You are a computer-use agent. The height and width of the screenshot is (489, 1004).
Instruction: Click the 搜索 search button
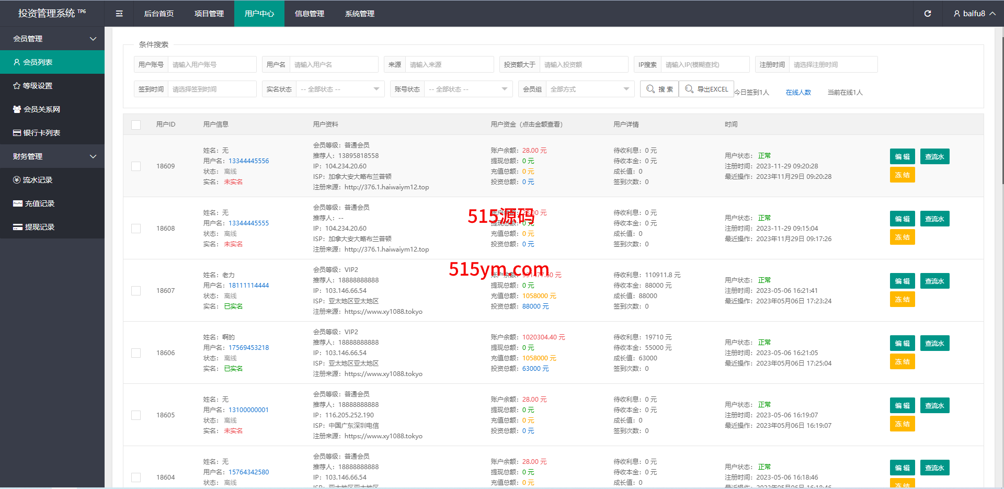pyautogui.click(x=659, y=89)
